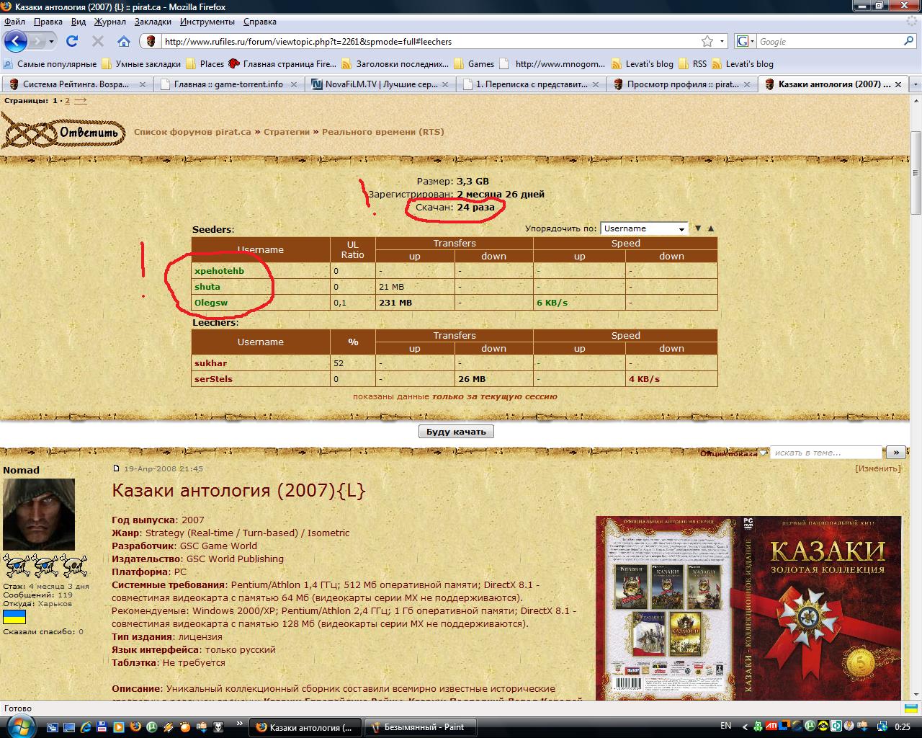Screen dimensions: 922x738
Task: Open the RSS feed bookmark
Action: (x=692, y=63)
